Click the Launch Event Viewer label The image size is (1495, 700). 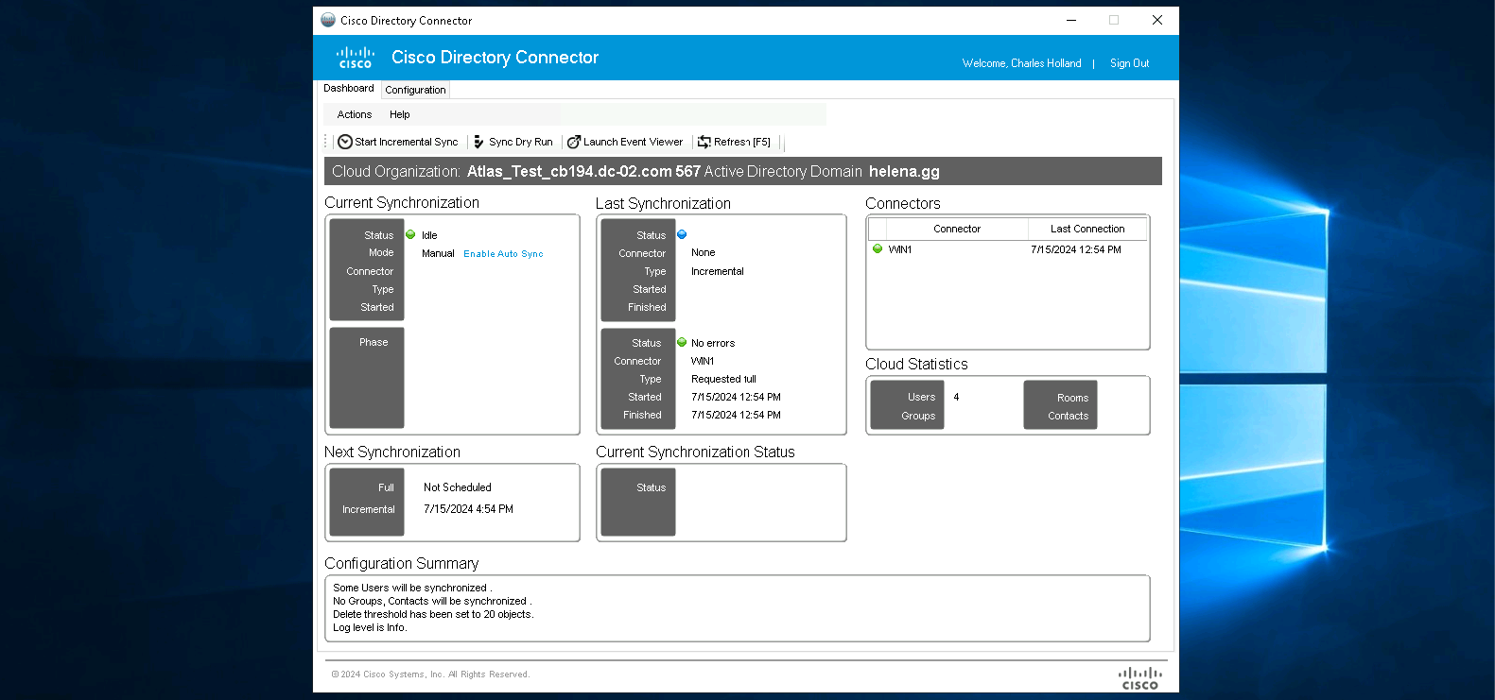click(633, 142)
